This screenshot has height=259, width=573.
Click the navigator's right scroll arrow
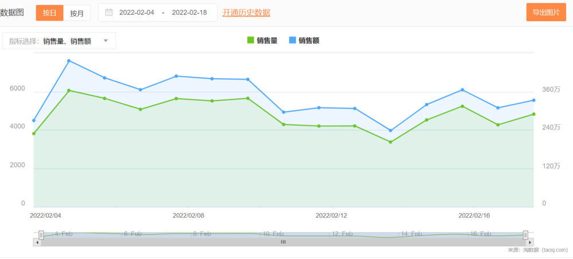click(x=530, y=242)
